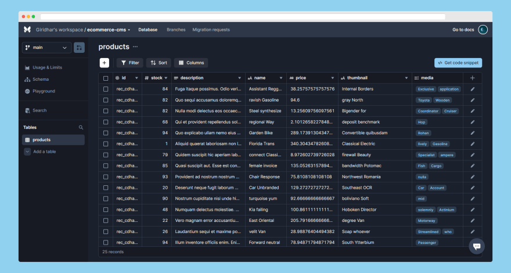The image size is (511, 273).
Task: Open the Columns button
Action: click(191, 63)
